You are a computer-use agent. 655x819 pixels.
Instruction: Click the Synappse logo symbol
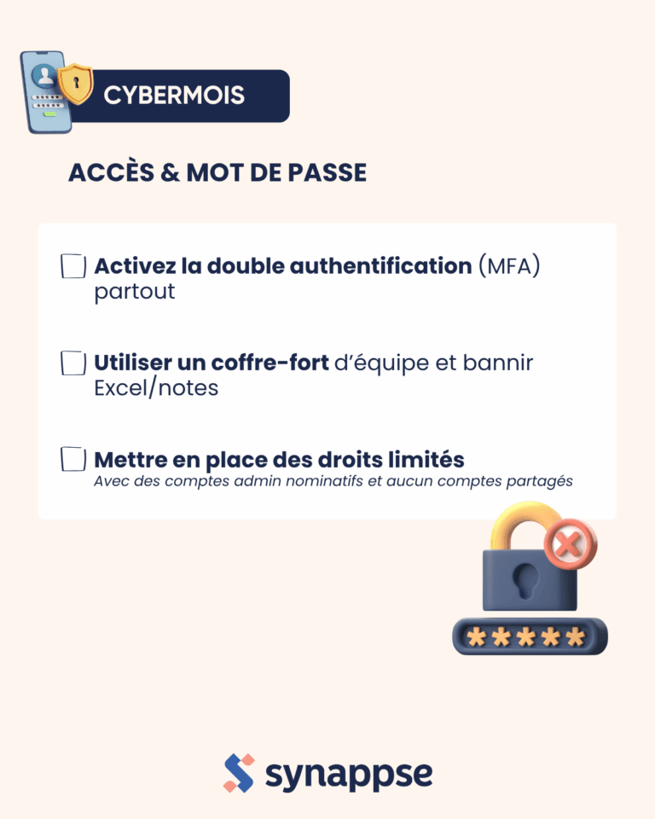(239, 773)
